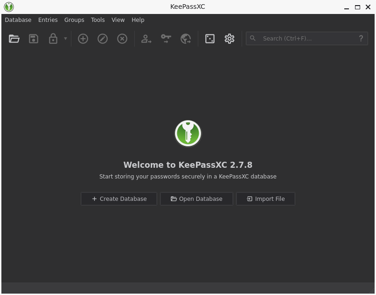376x295 pixels.
Task: Click the Delete Entry icon
Action: click(x=122, y=39)
